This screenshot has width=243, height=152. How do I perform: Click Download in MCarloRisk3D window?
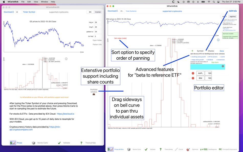click(x=9, y=12)
